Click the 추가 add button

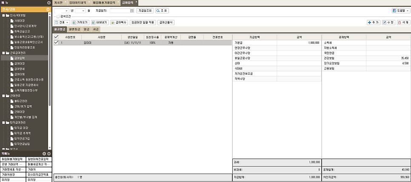point(374,22)
